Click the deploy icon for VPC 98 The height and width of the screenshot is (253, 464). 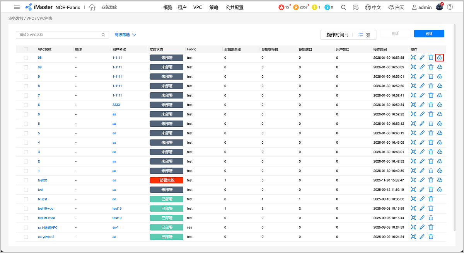(x=439, y=58)
